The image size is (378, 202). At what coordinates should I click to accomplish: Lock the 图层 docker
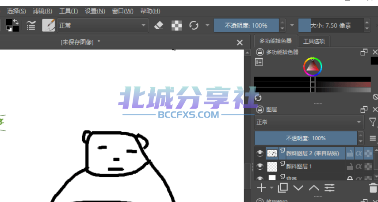(x=260, y=110)
